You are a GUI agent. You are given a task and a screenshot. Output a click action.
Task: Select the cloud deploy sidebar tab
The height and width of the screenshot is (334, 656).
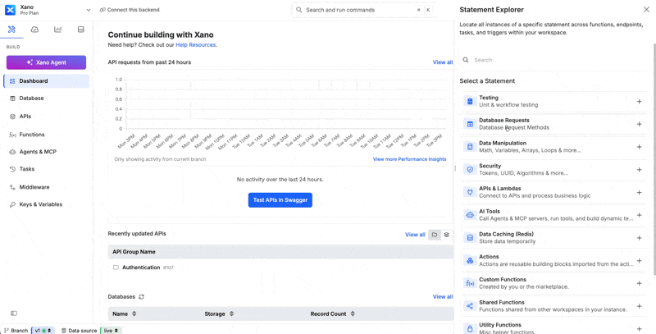pos(34,30)
